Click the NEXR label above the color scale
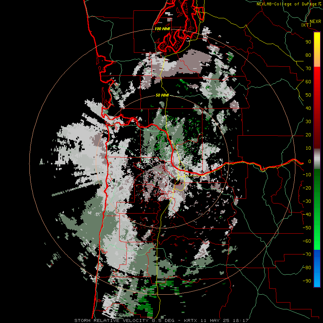Image resolution: width=323 pixels, height=323 pixels. click(x=315, y=22)
